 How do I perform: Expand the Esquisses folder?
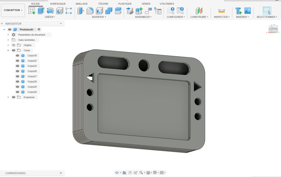coord(8,97)
